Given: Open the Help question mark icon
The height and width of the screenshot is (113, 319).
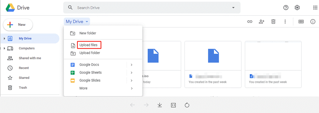Looking at the screenshot, I should [286, 8].
